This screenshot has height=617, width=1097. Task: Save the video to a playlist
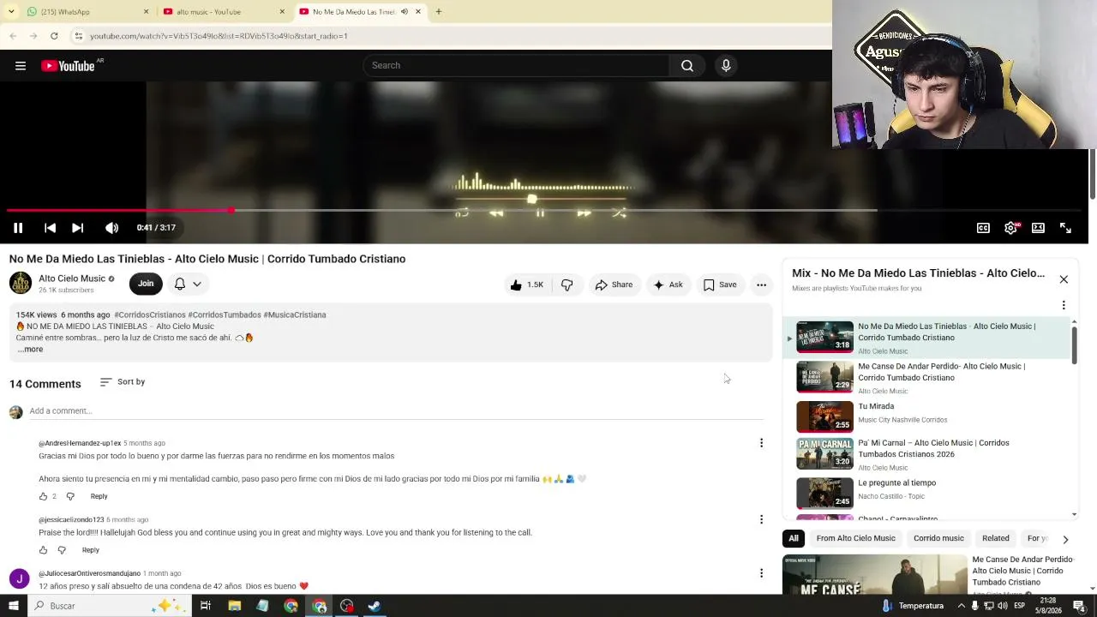(720, 285)
